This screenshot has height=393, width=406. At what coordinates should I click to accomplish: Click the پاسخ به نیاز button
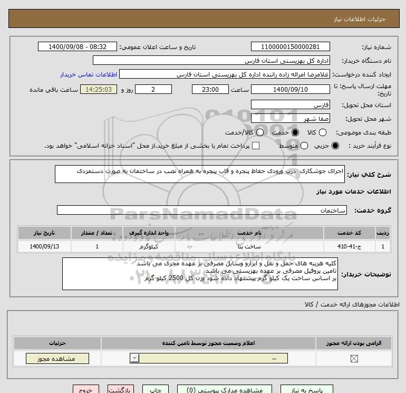pos(307,389)
